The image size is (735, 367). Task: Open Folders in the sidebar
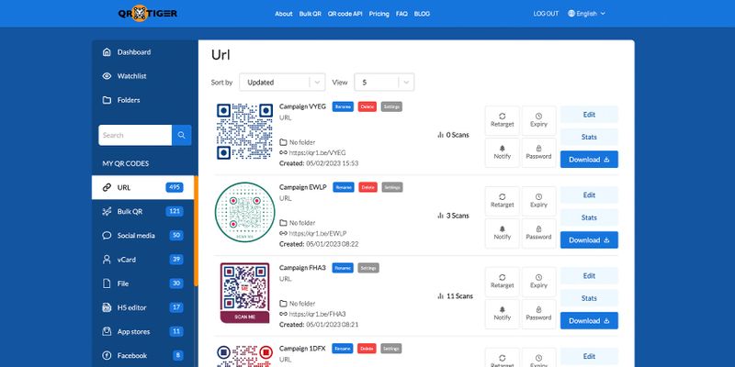coord(142,100)
